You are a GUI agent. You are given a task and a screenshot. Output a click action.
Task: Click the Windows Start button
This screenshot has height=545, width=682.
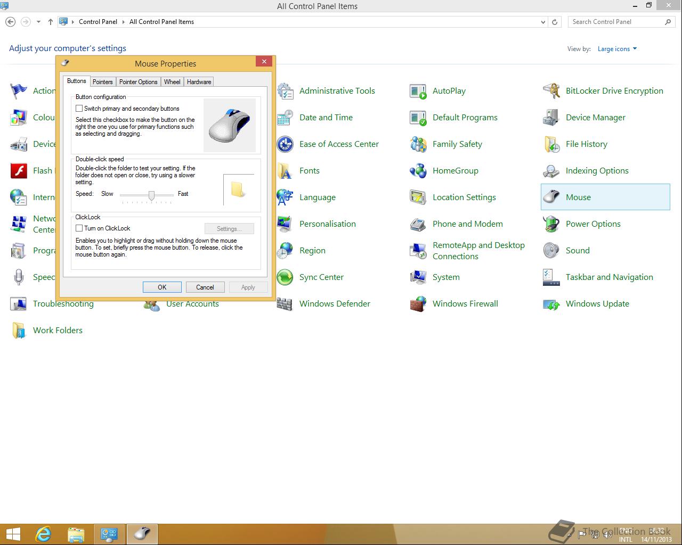[x=13, y=534]
